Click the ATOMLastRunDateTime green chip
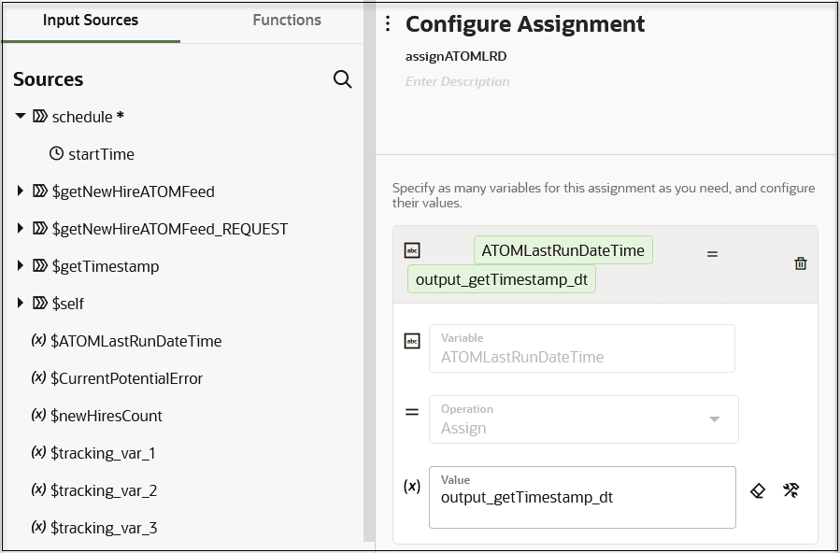Viewport: 840px width, 553px height. tap(562, 250)
